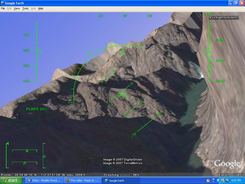Click the aircraft flight path marker in HUD
This screenshot has height=184, width=245.
[123, 95]
